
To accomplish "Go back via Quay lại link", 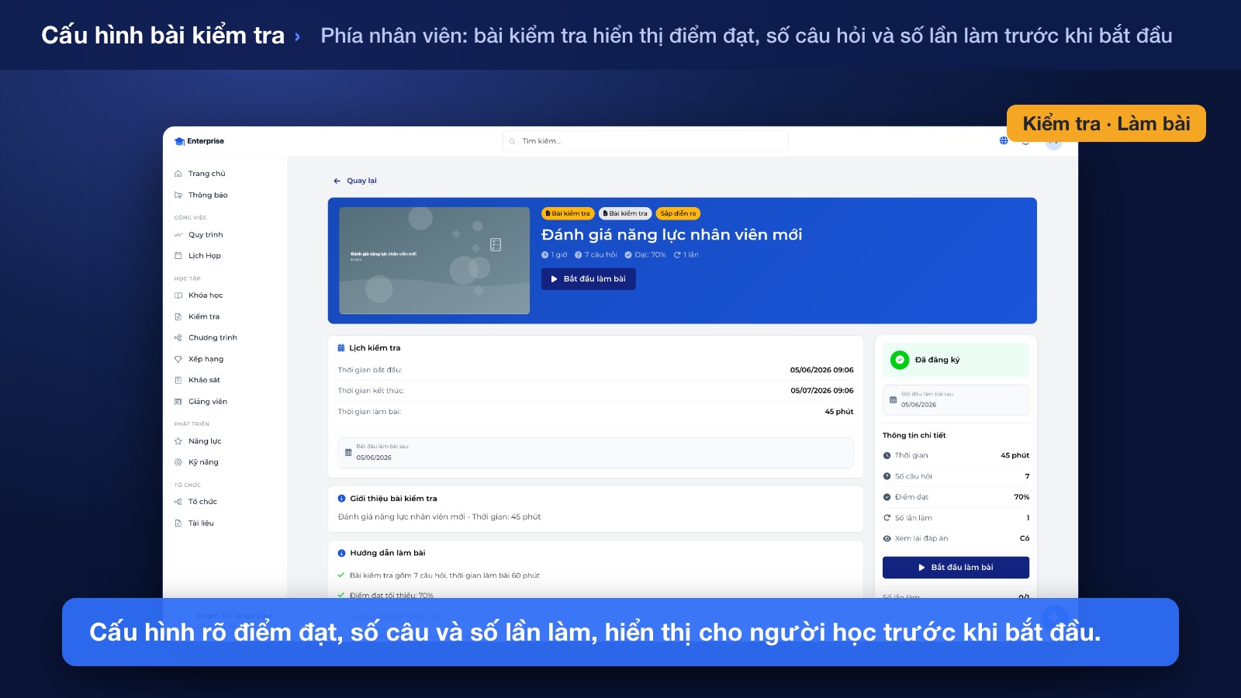I will pyautogui.click(x=355, y=181).
